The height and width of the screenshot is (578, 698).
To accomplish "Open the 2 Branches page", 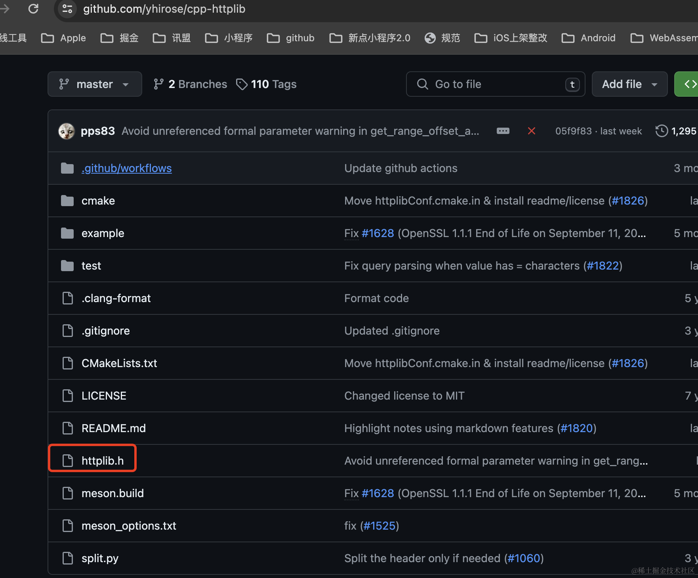I will [191, 84].
